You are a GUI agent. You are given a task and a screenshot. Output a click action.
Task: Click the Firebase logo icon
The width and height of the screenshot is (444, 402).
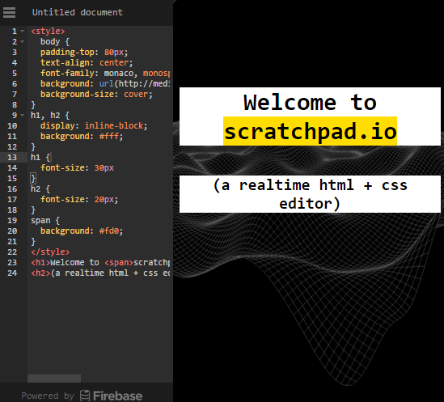tap(85, 396)
